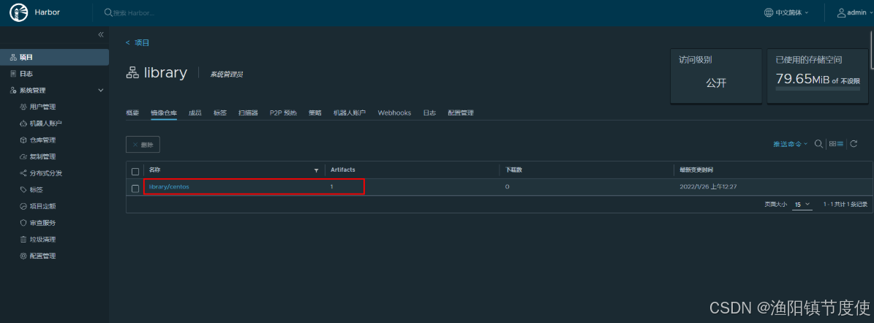Click the globe language icon
The height and width of the screenshot is (323, 874).
769,12
